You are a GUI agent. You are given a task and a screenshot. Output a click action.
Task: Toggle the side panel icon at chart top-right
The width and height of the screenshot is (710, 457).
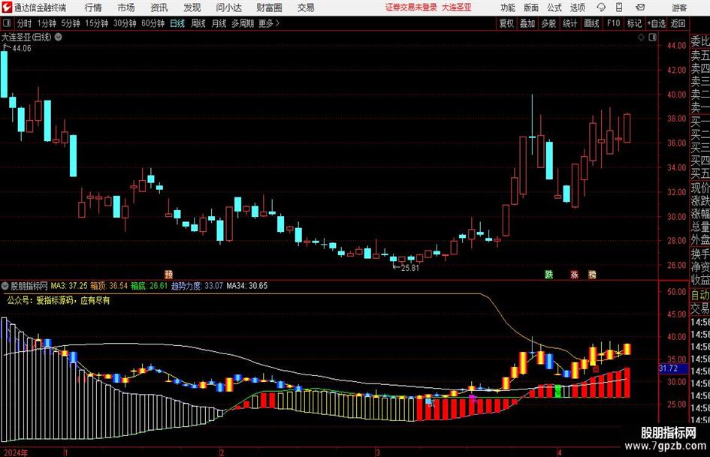[x=652, y=38]
